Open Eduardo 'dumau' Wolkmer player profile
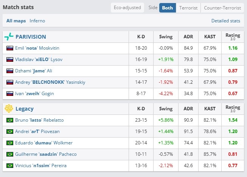 coord(44,143)
